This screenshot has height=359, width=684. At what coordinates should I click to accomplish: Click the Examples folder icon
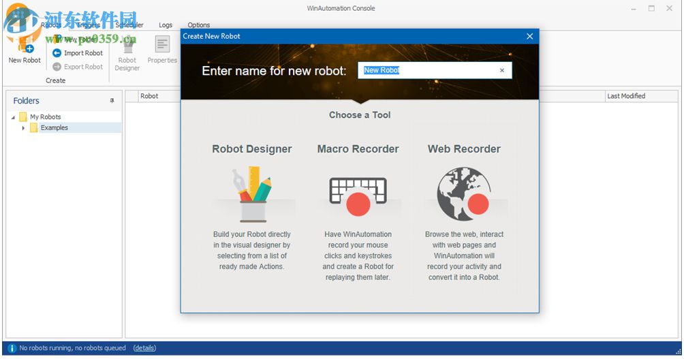(33, 128)
